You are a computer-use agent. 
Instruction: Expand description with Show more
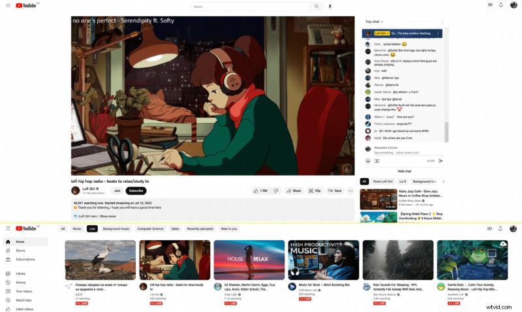pyautogui.click(x=108, y=217)
